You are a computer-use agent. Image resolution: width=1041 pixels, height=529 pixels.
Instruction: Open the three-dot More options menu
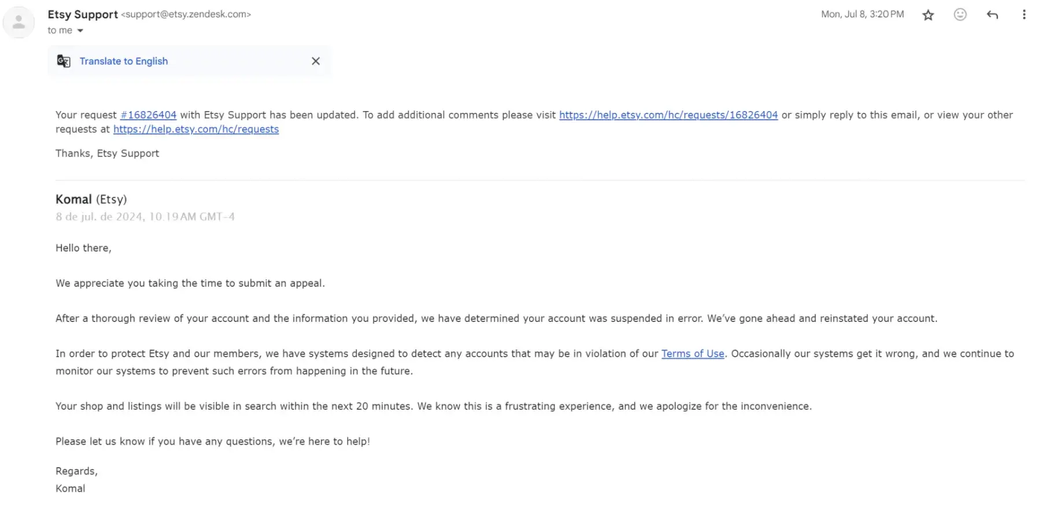pyautogui.click(x=1024, y=15)
